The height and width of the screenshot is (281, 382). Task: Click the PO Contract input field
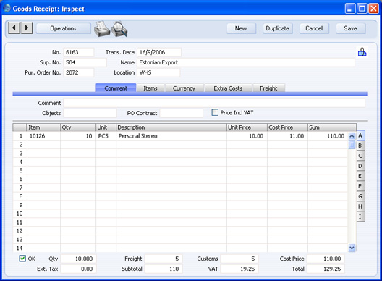(x=182, y=113)
